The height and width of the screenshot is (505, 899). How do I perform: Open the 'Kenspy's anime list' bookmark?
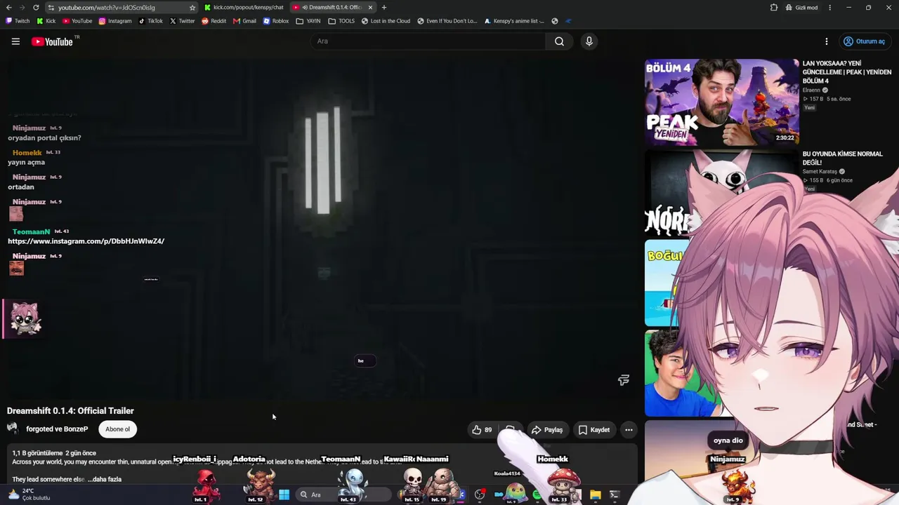[x=514, y=21]
